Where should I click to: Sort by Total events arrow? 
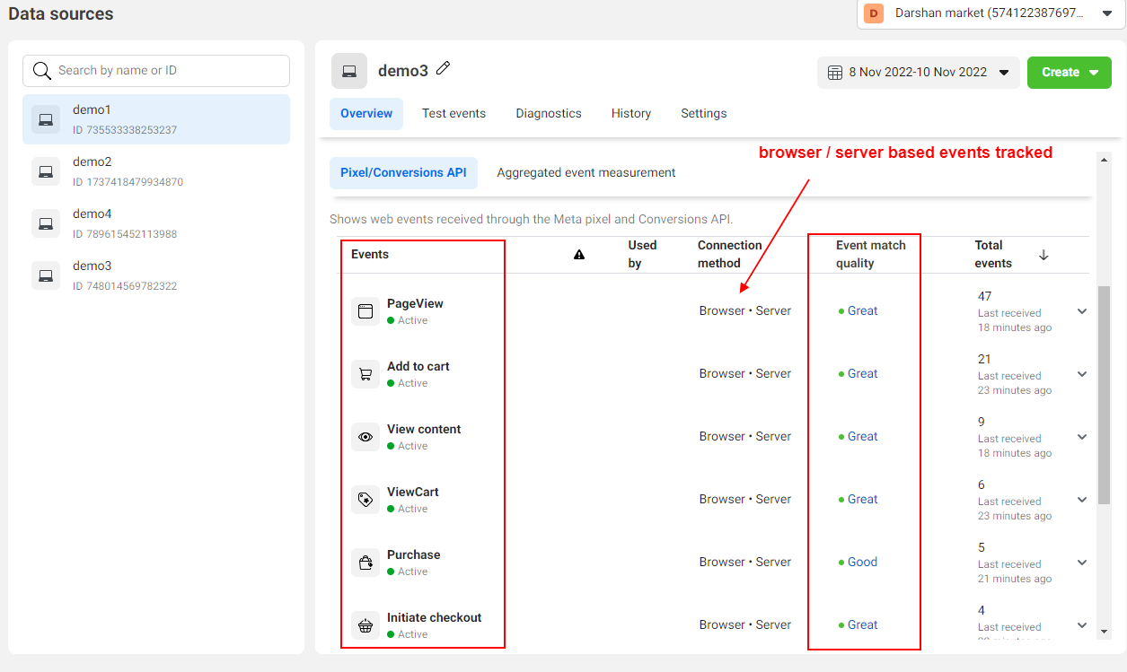(1043, 255)
